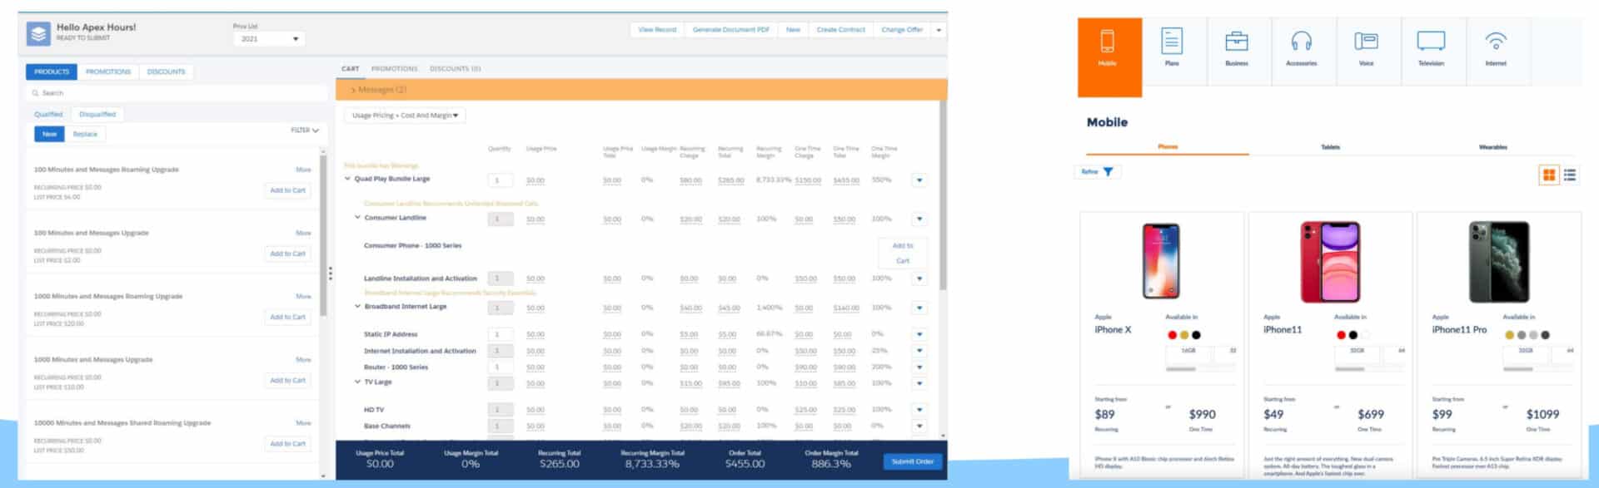Click the Change Offer button

point(902,30)
